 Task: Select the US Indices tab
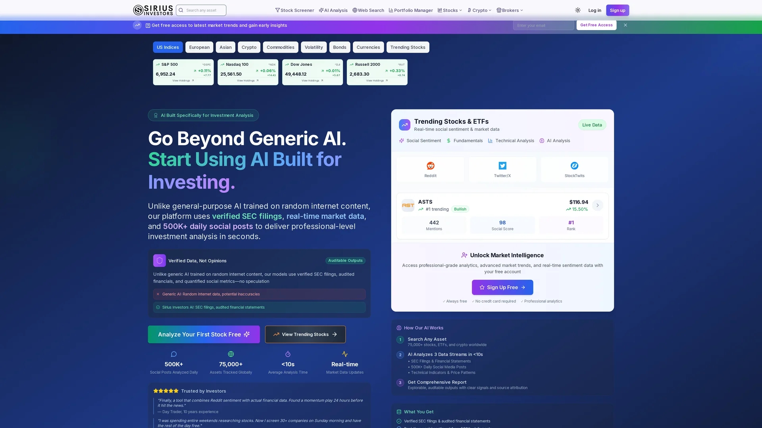pyautogui.click(x=168, y=47)
